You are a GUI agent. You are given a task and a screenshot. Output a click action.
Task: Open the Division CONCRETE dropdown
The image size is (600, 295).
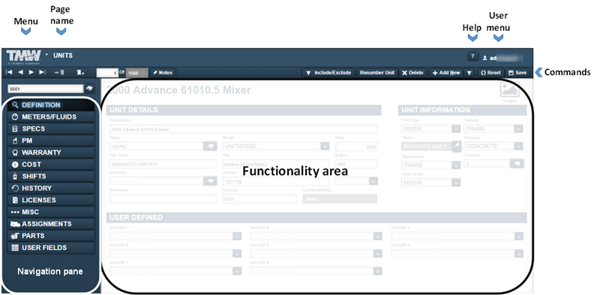coord(518,146)
